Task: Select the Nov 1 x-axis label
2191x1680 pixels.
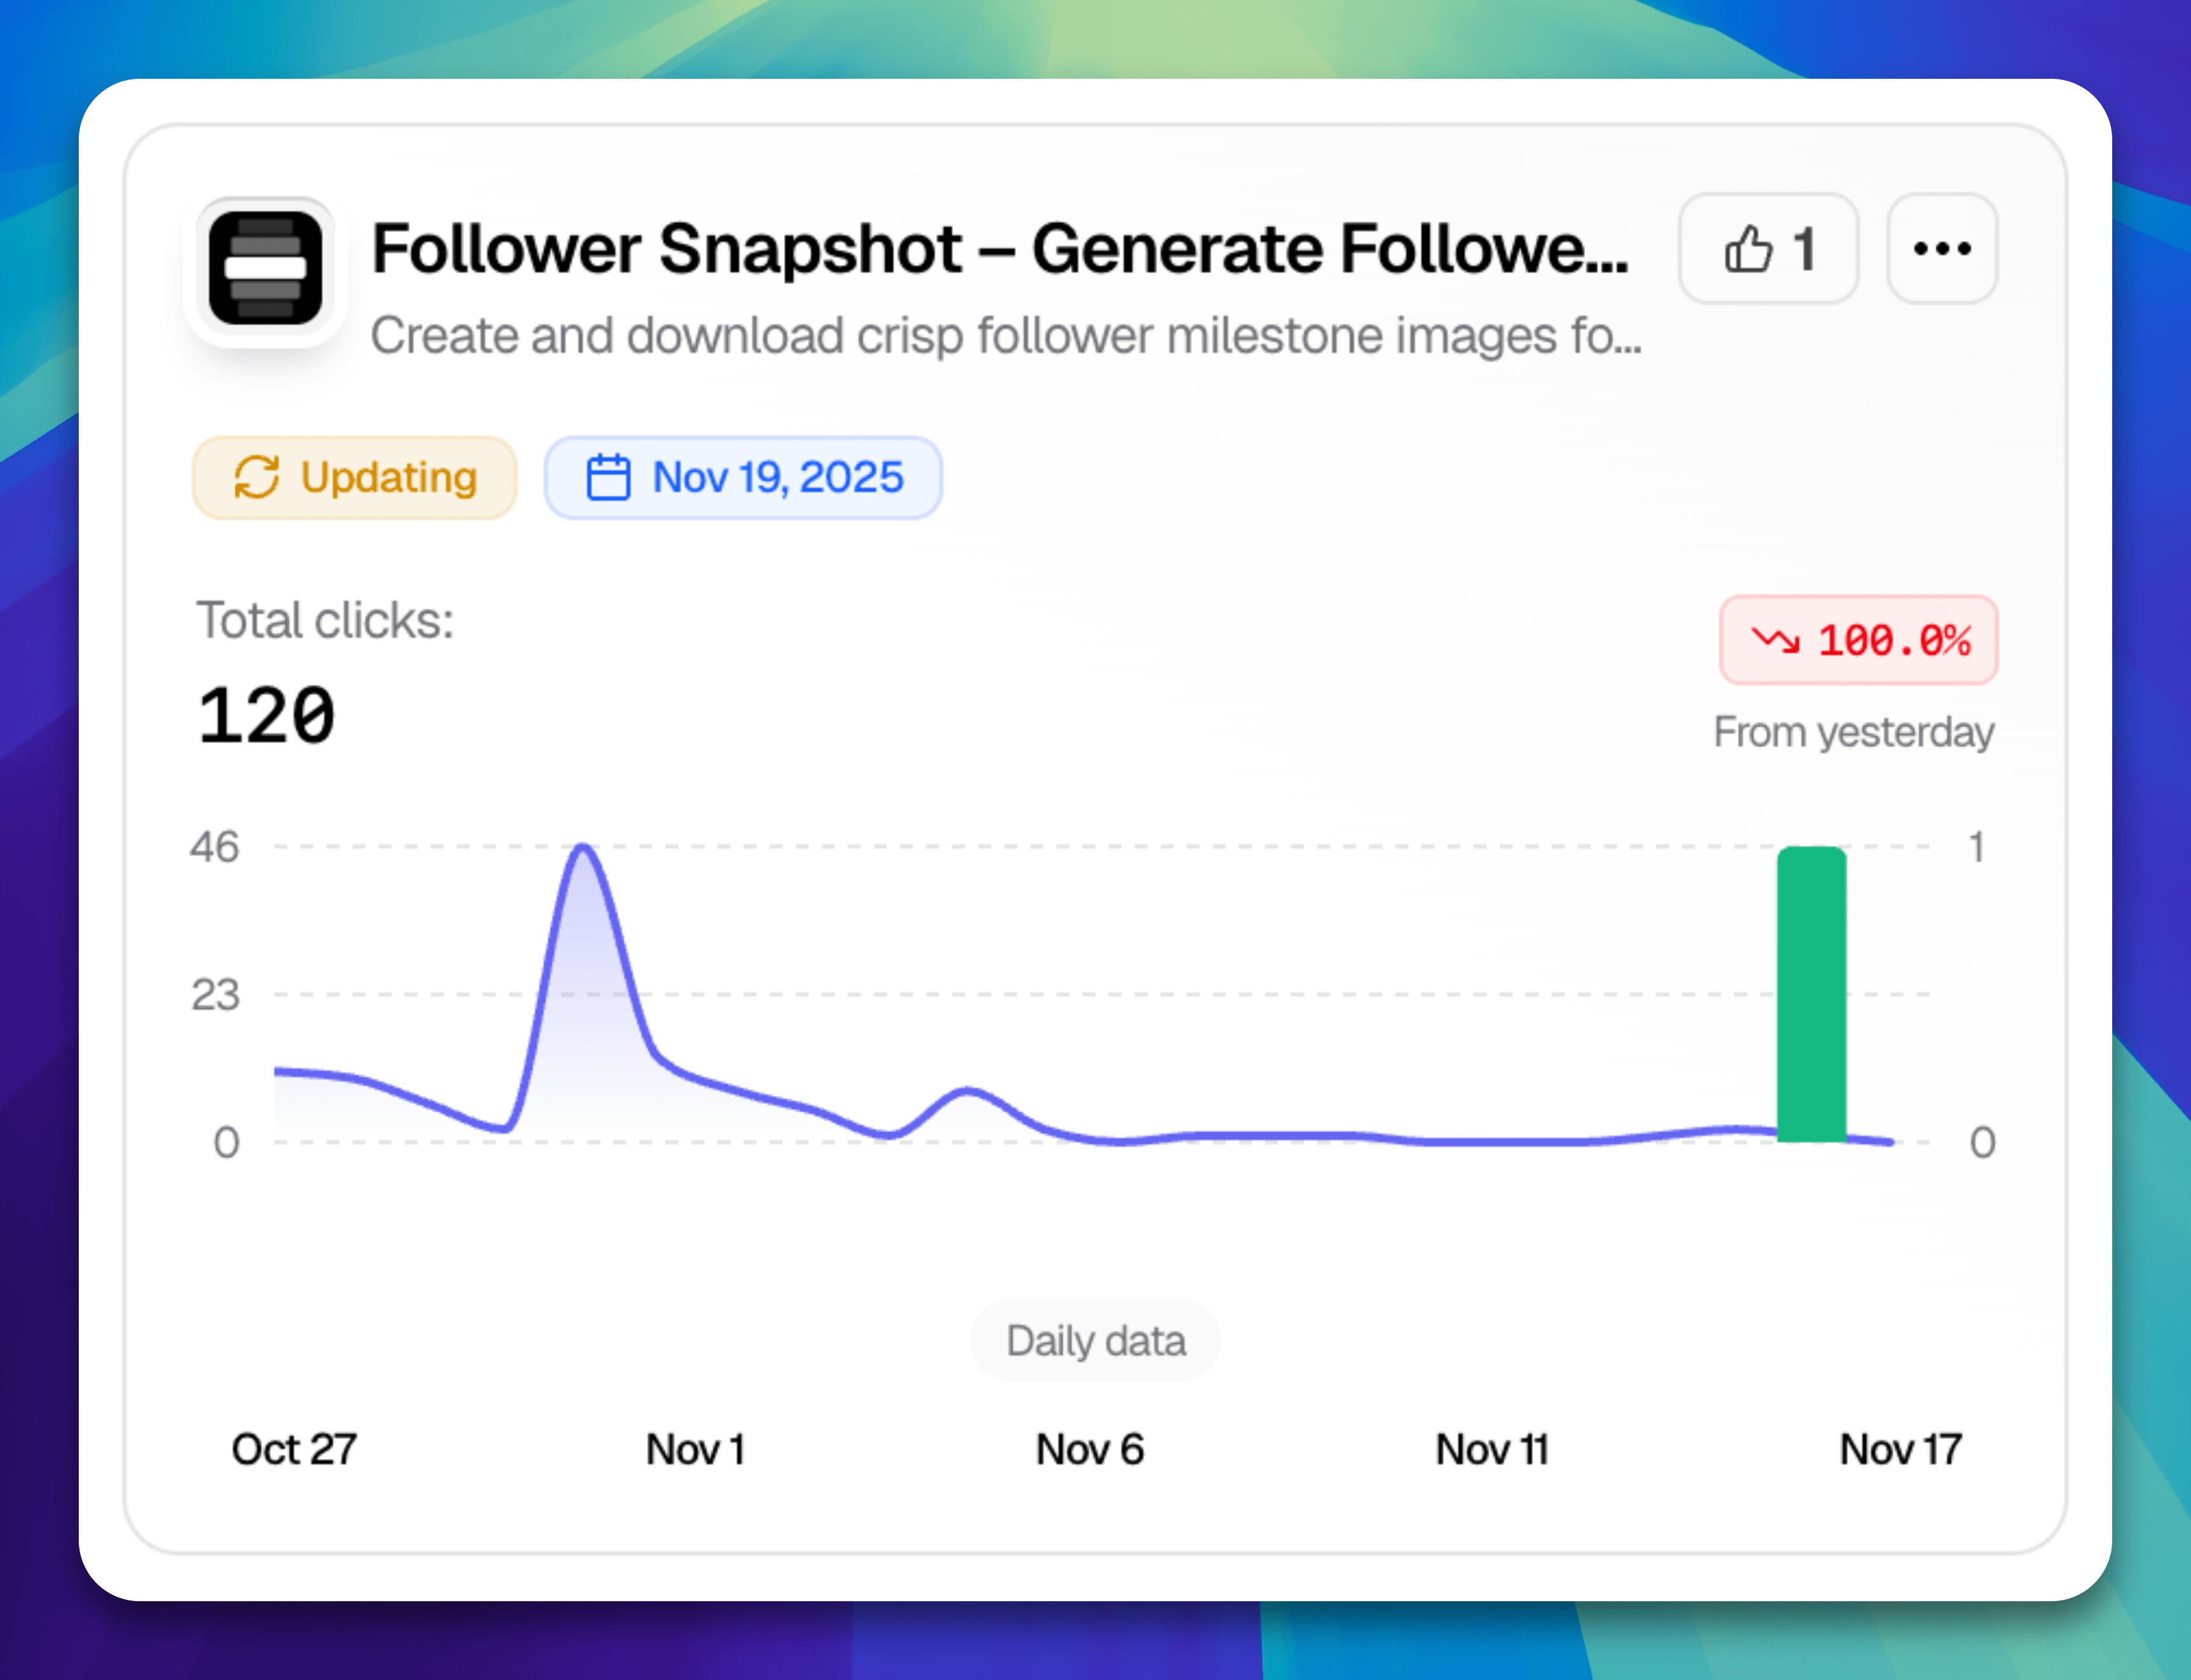Action: click(695, 1449)
